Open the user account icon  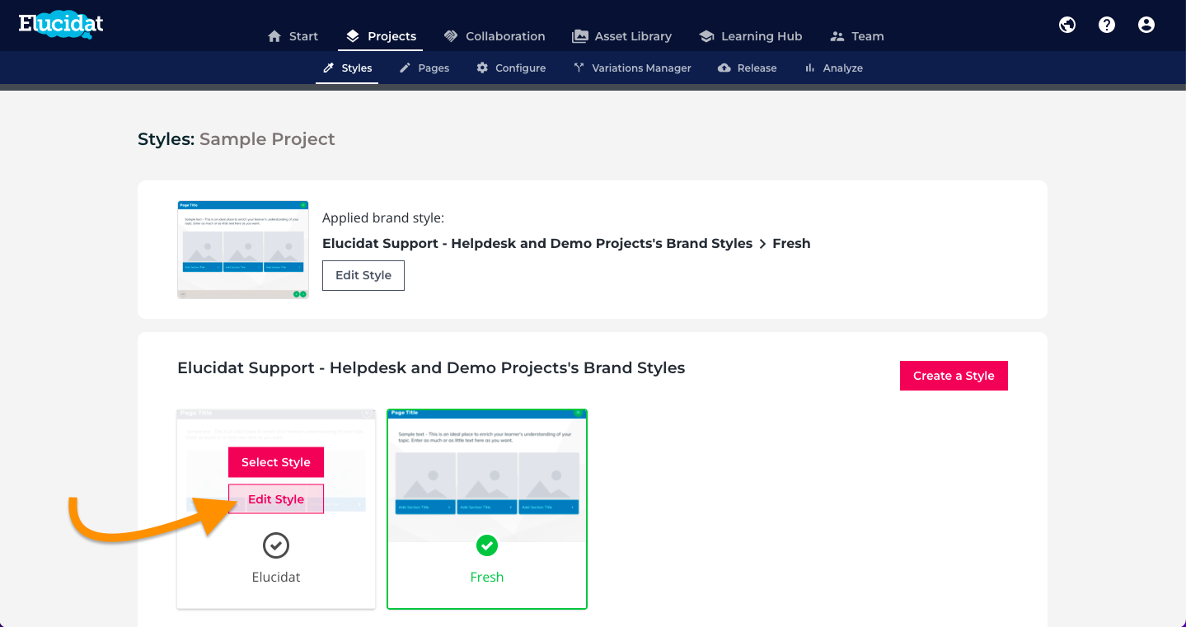click(x=1146, y=25)
